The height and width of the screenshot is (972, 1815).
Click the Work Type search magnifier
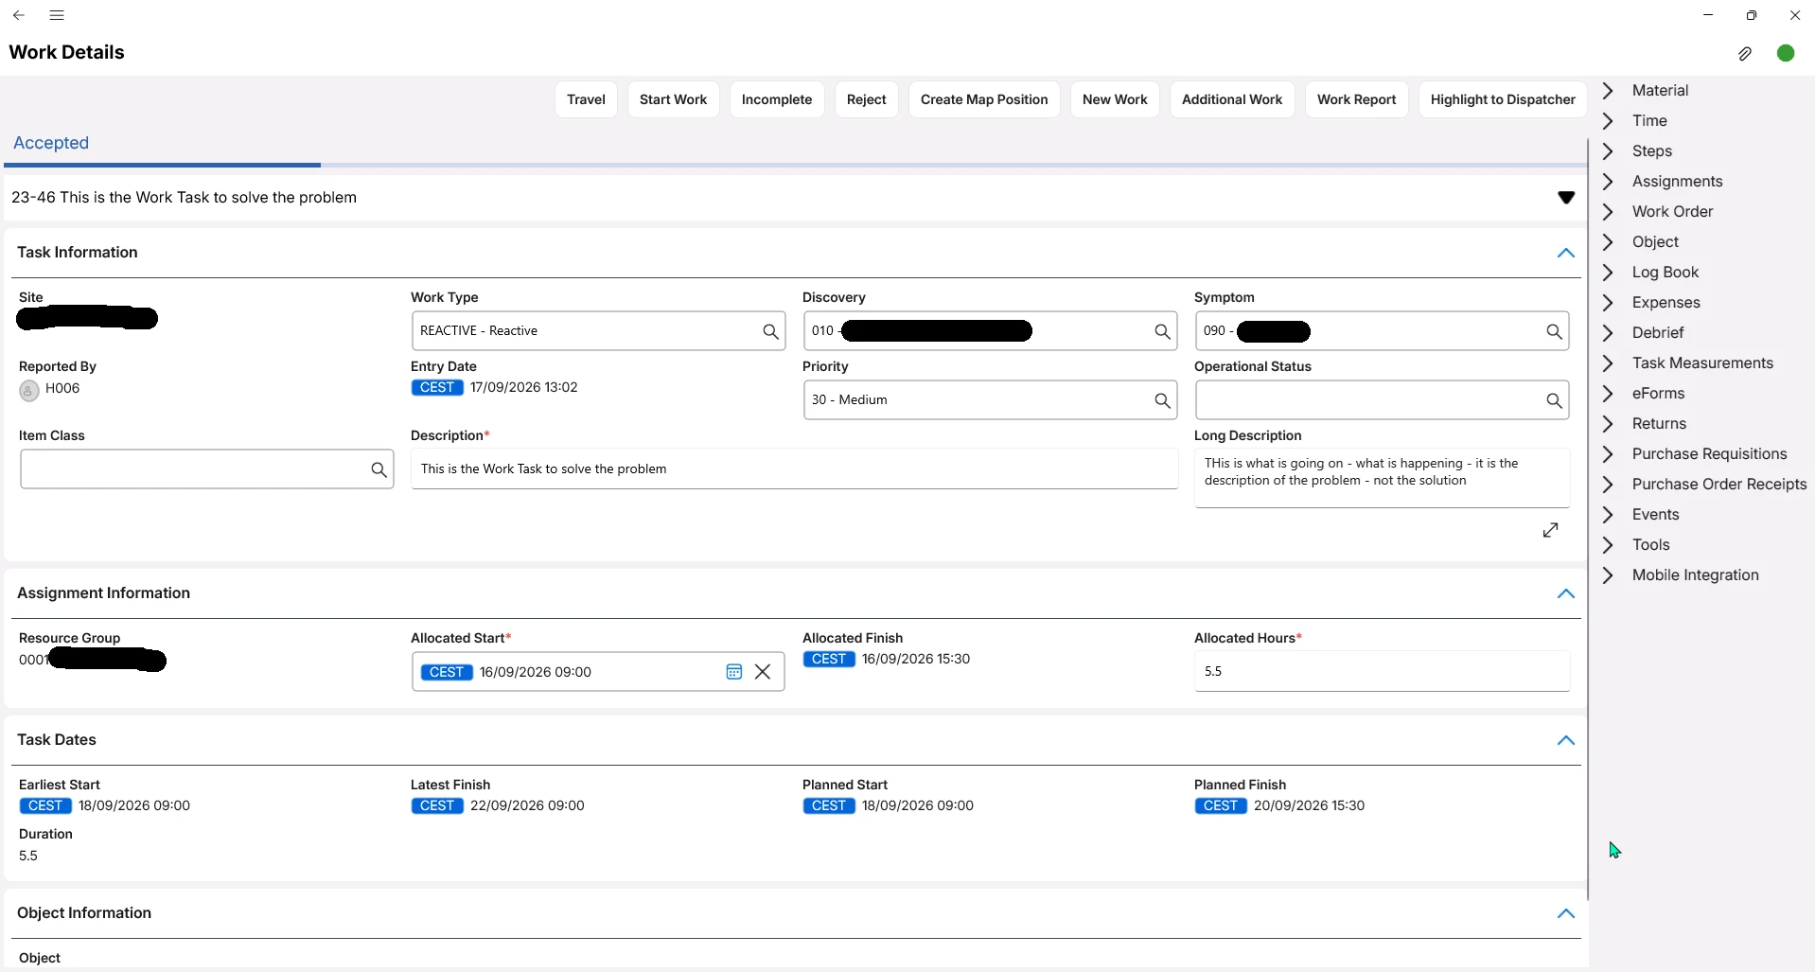[770, 331]
